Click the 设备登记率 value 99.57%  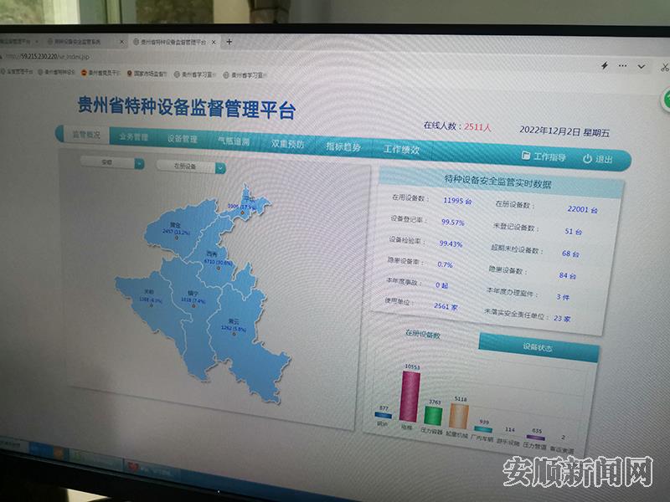452,222
